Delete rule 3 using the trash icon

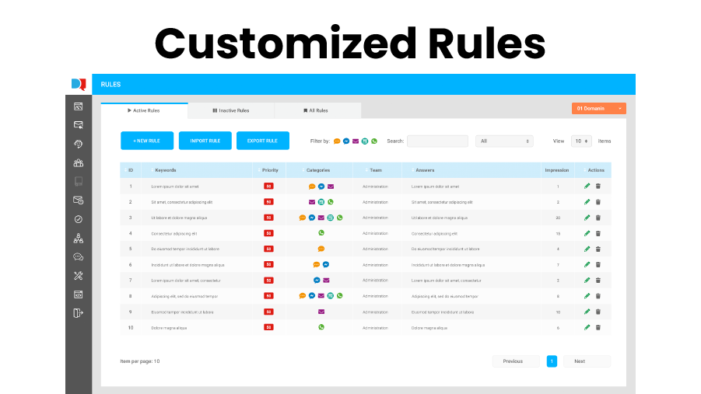pos(598,218)
